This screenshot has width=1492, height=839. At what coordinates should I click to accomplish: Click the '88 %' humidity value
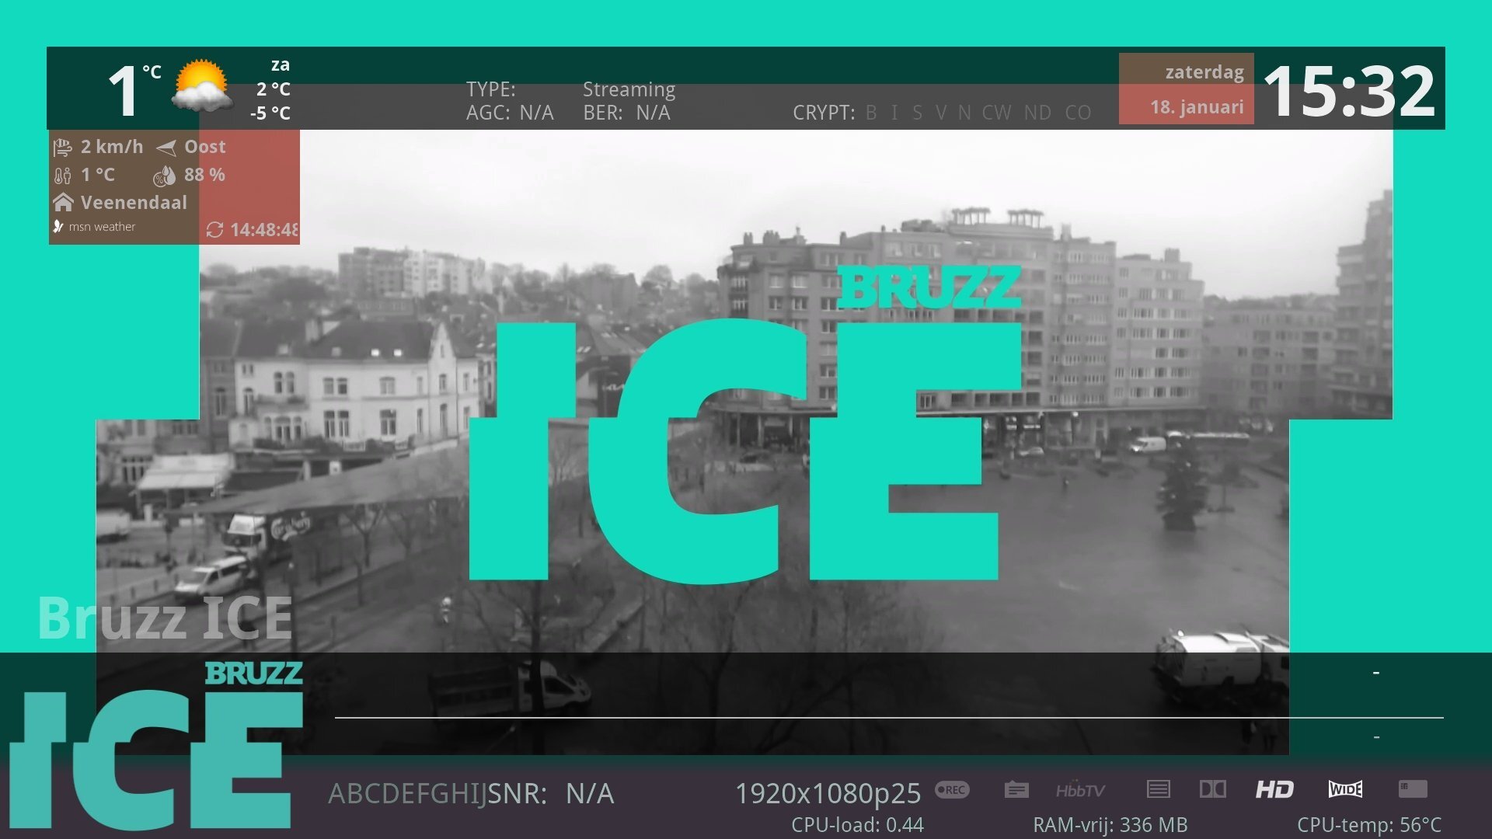pyautogui.click(x=204, y=175)
